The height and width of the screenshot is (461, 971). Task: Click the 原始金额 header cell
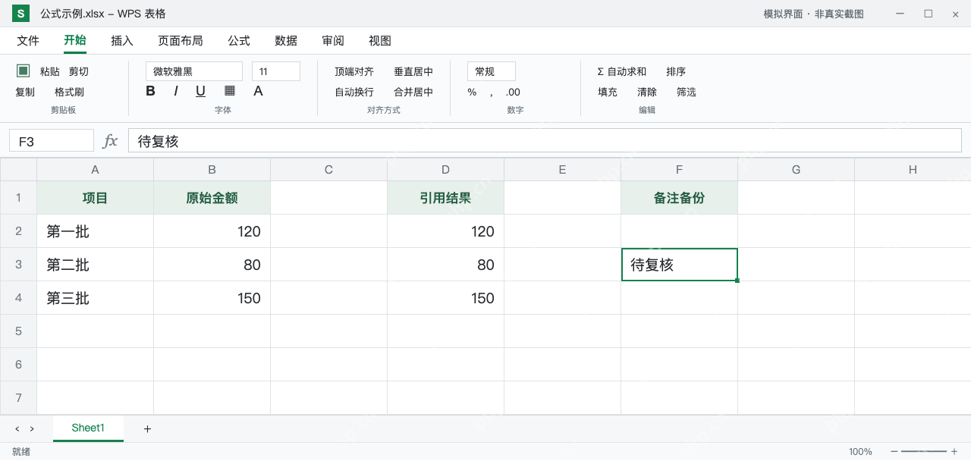point(212,198)
